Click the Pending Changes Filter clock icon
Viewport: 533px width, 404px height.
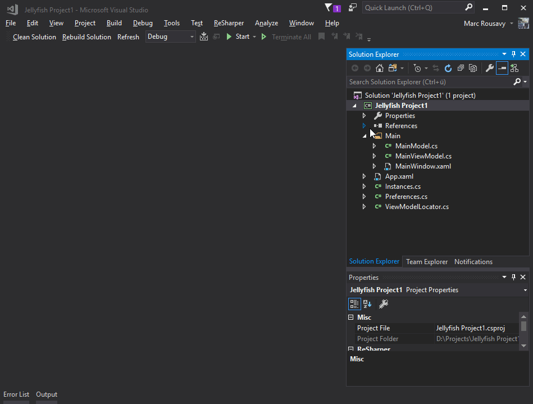point(417,69)
